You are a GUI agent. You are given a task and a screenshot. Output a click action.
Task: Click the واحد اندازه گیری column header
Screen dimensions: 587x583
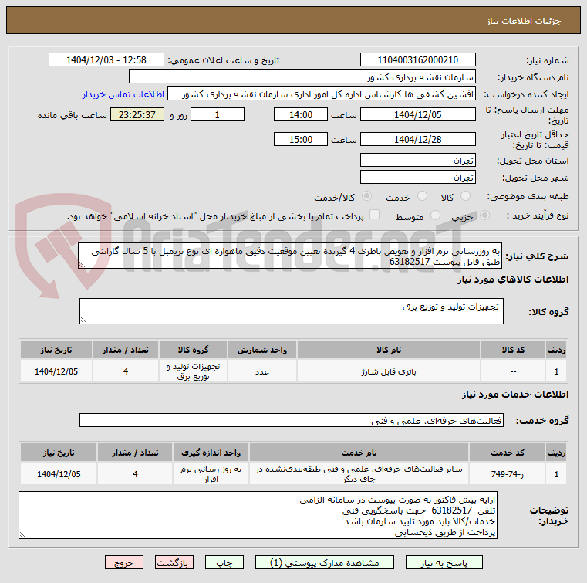(x=211, y=453)
